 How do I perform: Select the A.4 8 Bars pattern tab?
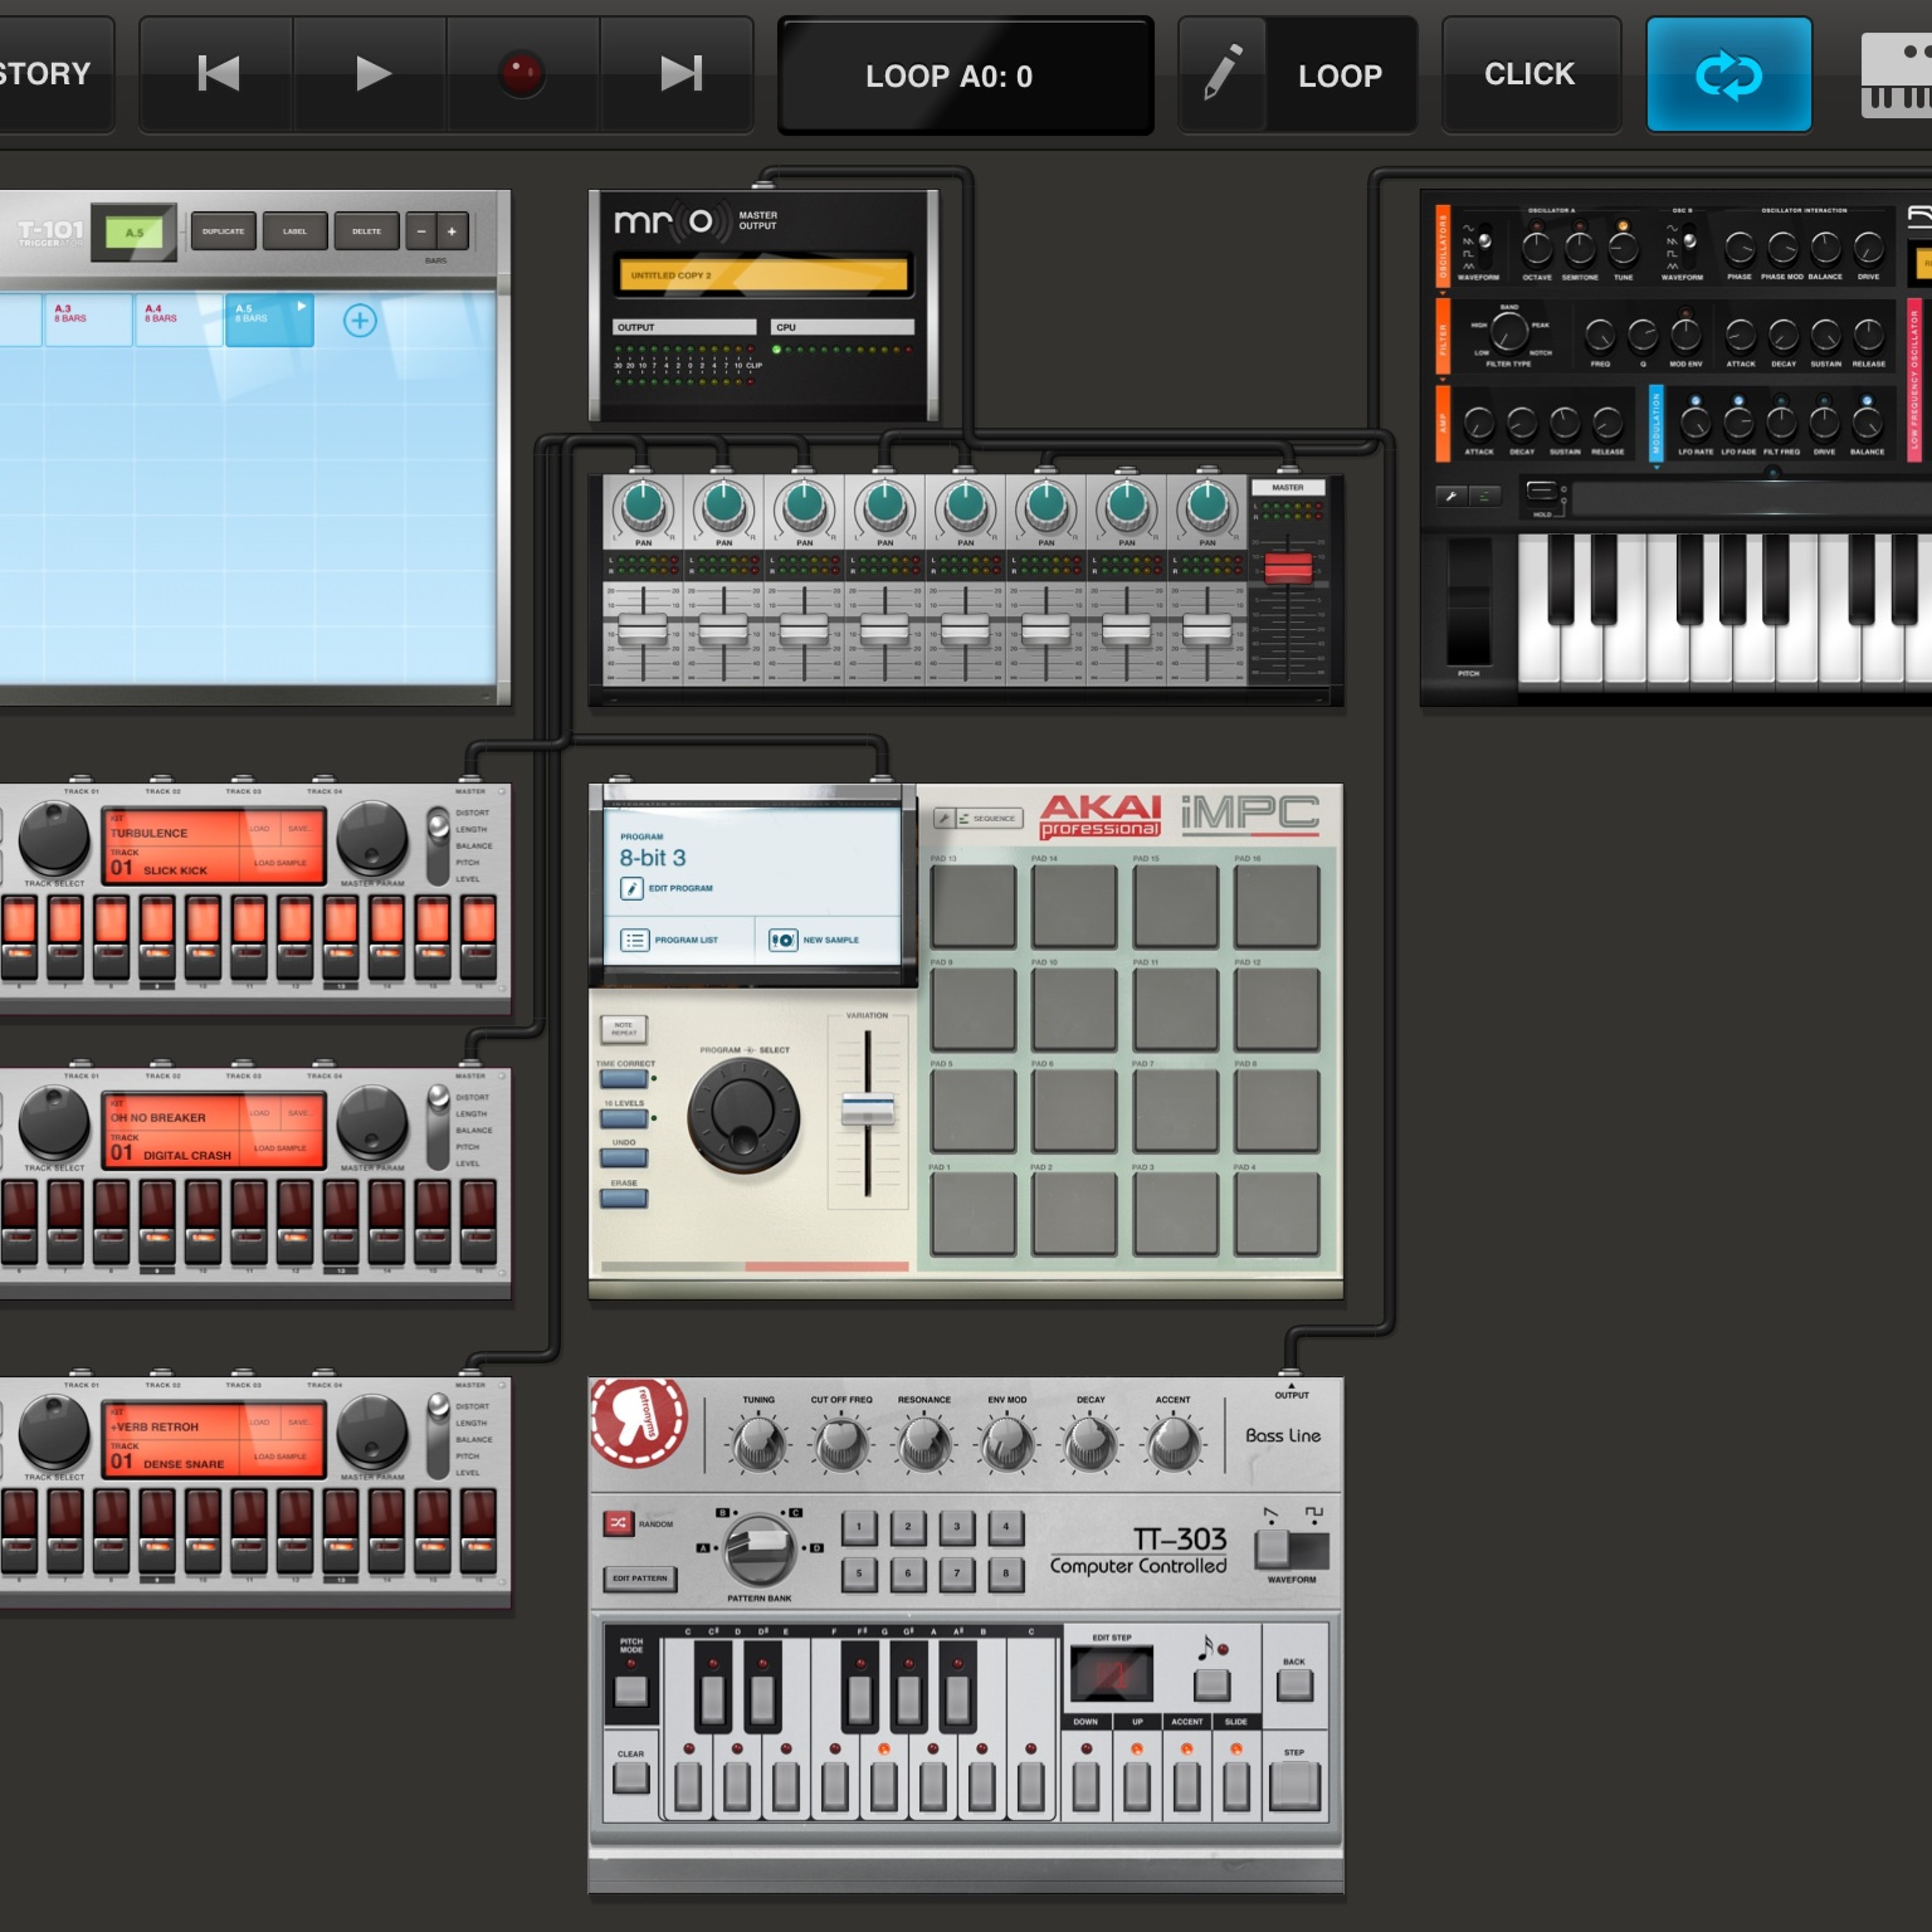click(179, 320)
